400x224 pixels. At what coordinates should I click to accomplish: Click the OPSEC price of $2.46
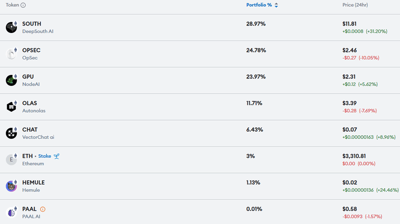[349, 50]
